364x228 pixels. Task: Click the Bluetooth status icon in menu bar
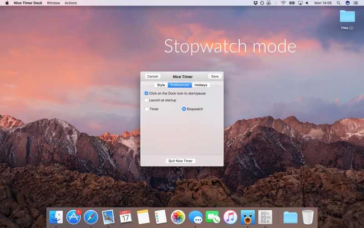pyautogui.click(x=276, y=3)
